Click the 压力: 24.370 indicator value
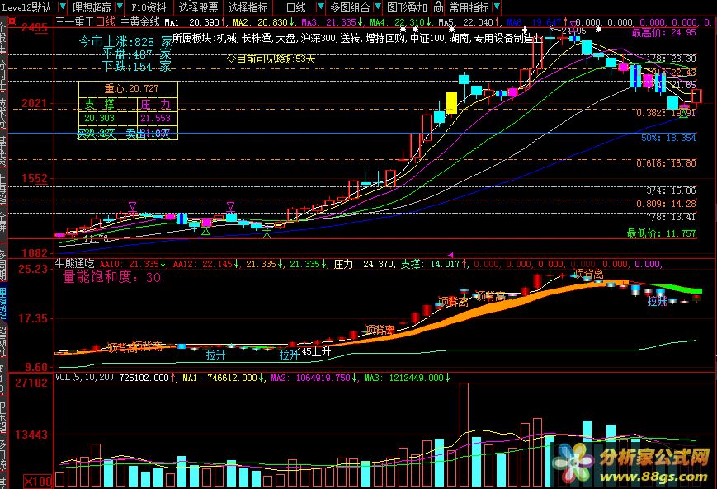This screenshot has width=717, height=489. pyautogui.click(x=364, y=264)
